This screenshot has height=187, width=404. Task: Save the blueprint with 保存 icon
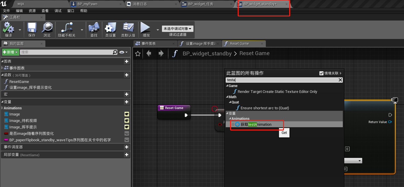32,29
